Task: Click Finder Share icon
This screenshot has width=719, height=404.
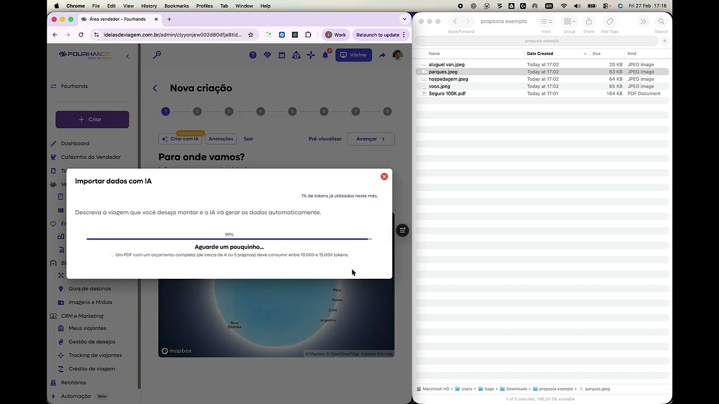Action: point(589,21)
